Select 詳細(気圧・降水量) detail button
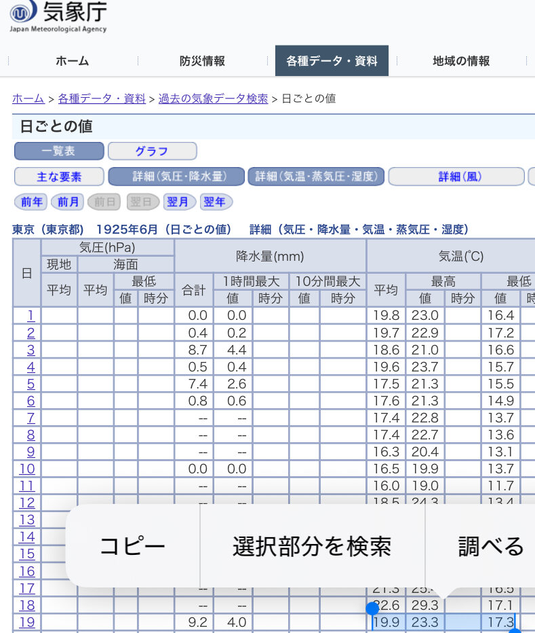The height and width of the screenshot is (633, 535). pos(176,177)
